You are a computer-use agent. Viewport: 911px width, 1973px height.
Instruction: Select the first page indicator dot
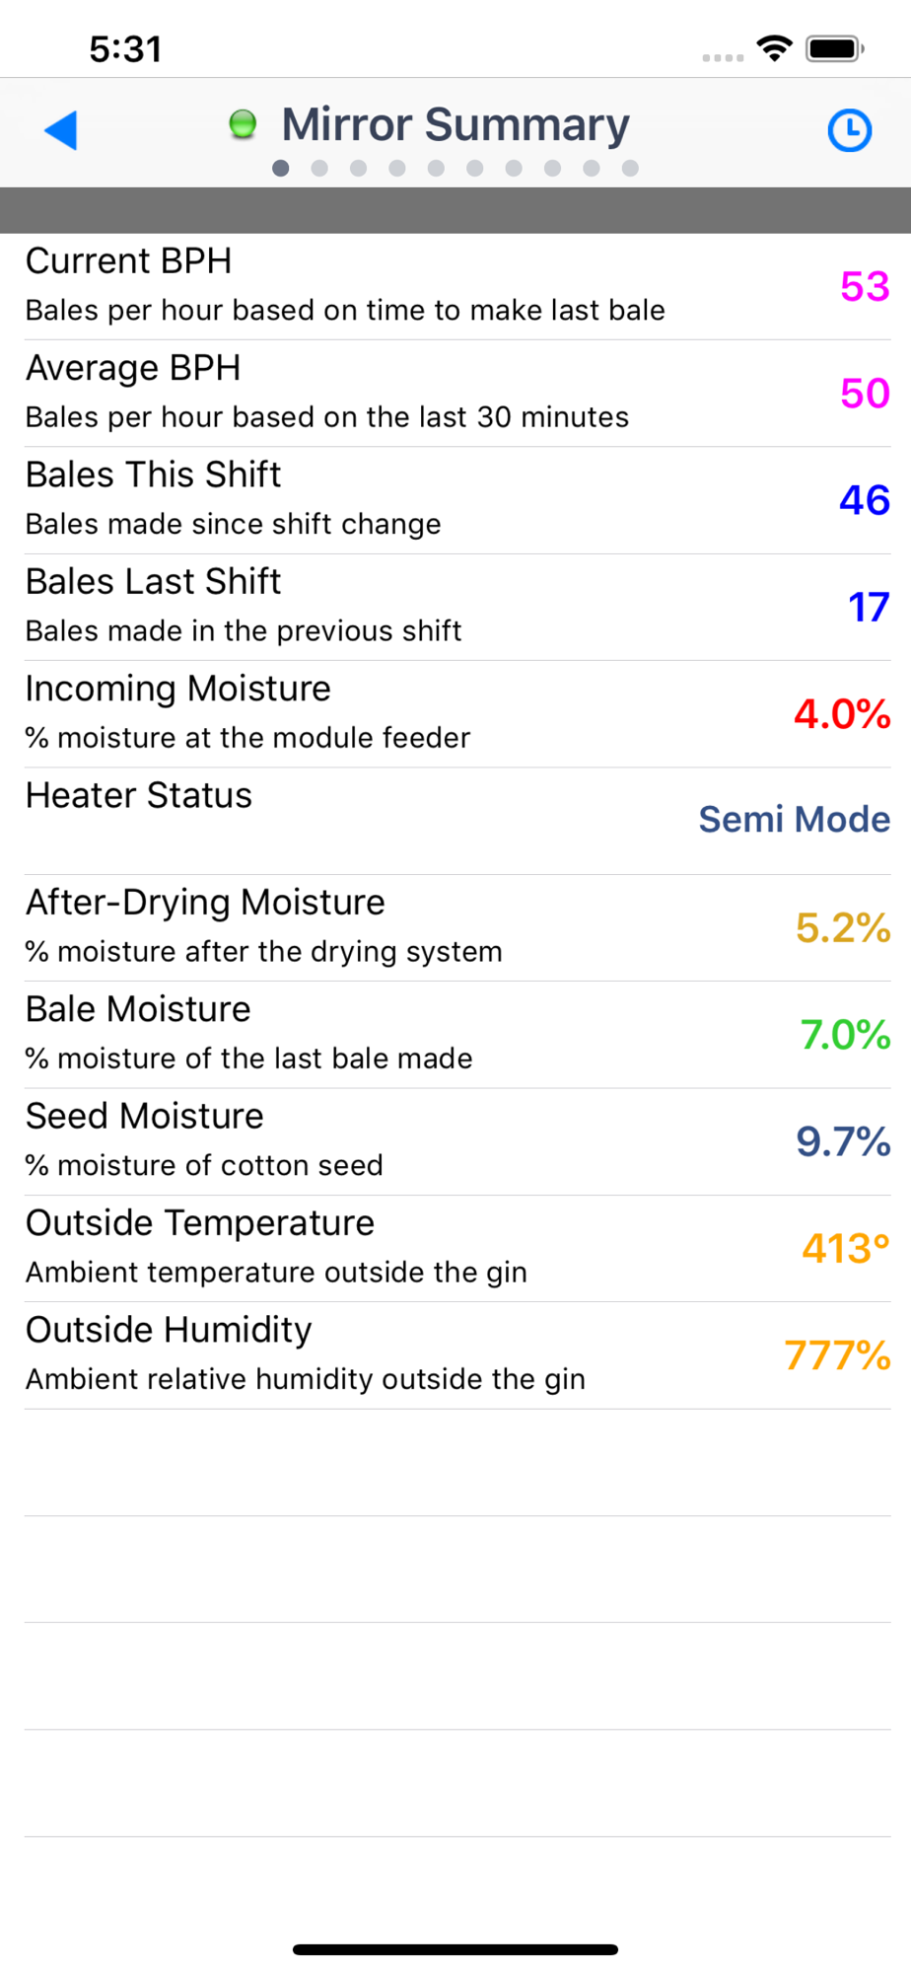pyautogui.click(x=281, y=169)
